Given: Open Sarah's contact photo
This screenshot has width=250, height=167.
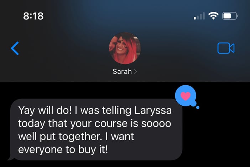Looking at the screenshot, I should tap(125, 48).
